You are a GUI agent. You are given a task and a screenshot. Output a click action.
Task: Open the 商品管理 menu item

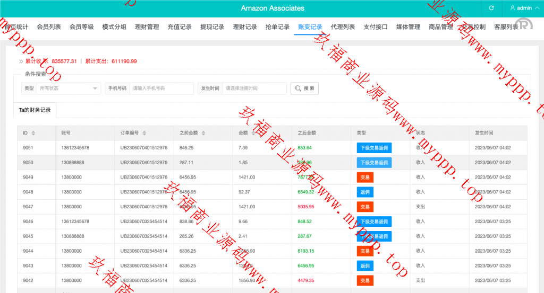coord(441,27)
